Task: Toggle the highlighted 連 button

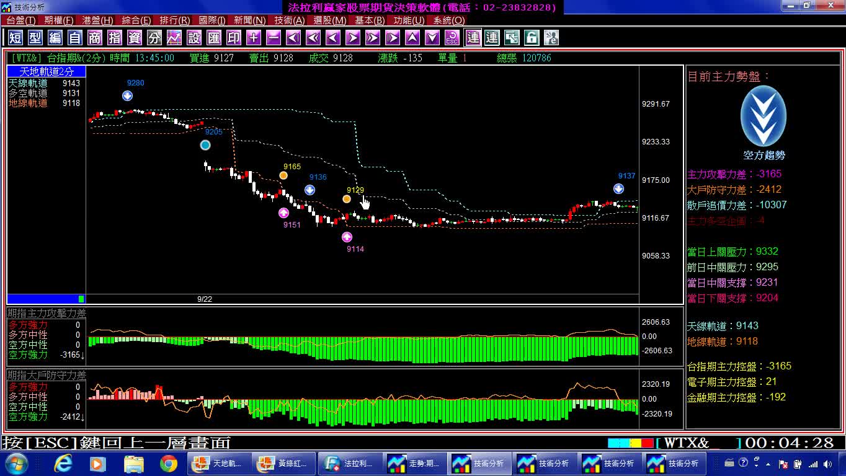Action: (x=473, y=38)
